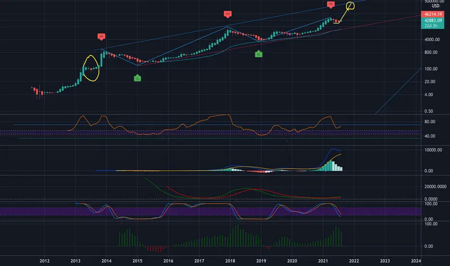Click the 2015 year label on time axis
This screenshot has width=450, height=266.
coord(138,261)
